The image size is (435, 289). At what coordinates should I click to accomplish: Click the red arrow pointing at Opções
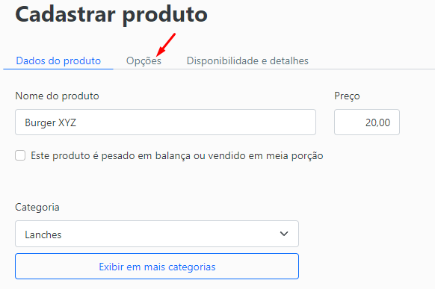pyautogui.click(x=166, y=45)
